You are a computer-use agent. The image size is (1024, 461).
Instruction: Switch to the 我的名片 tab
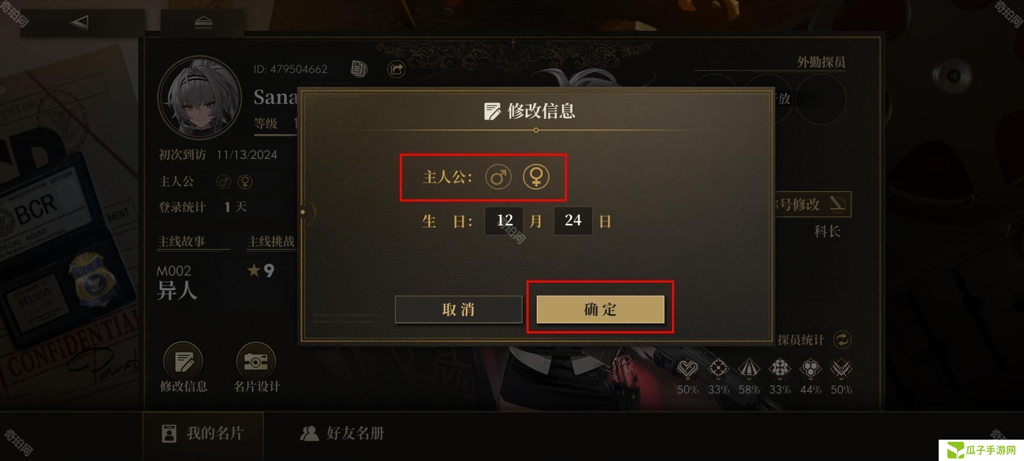(x=203, y=434)
